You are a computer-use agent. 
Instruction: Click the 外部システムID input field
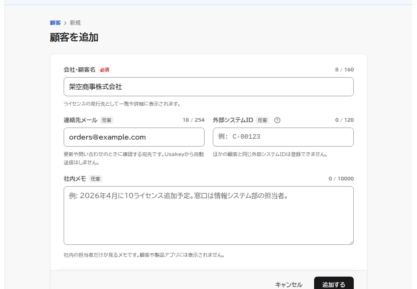[x=283, y=137]
